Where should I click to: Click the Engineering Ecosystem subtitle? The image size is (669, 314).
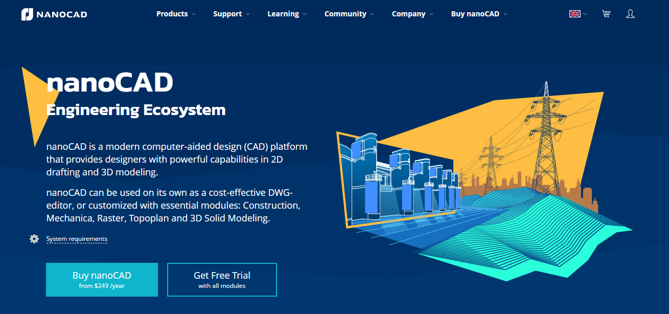click(136, 109)
